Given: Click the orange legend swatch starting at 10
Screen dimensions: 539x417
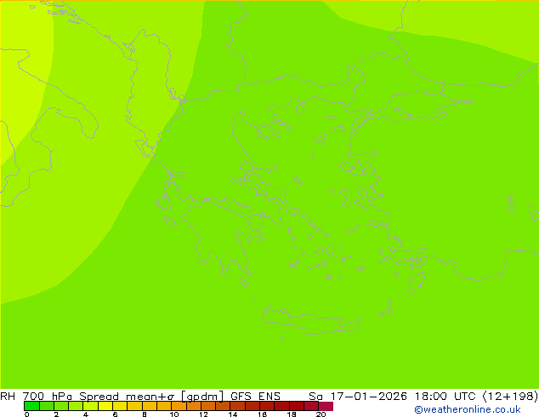Looking at the screenshot, I should (179, 406).
